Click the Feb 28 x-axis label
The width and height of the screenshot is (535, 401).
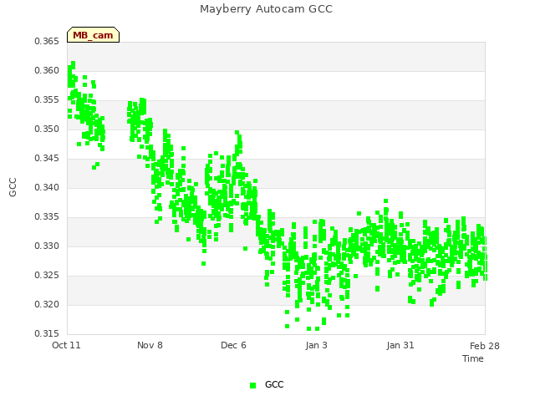point(485,346)
